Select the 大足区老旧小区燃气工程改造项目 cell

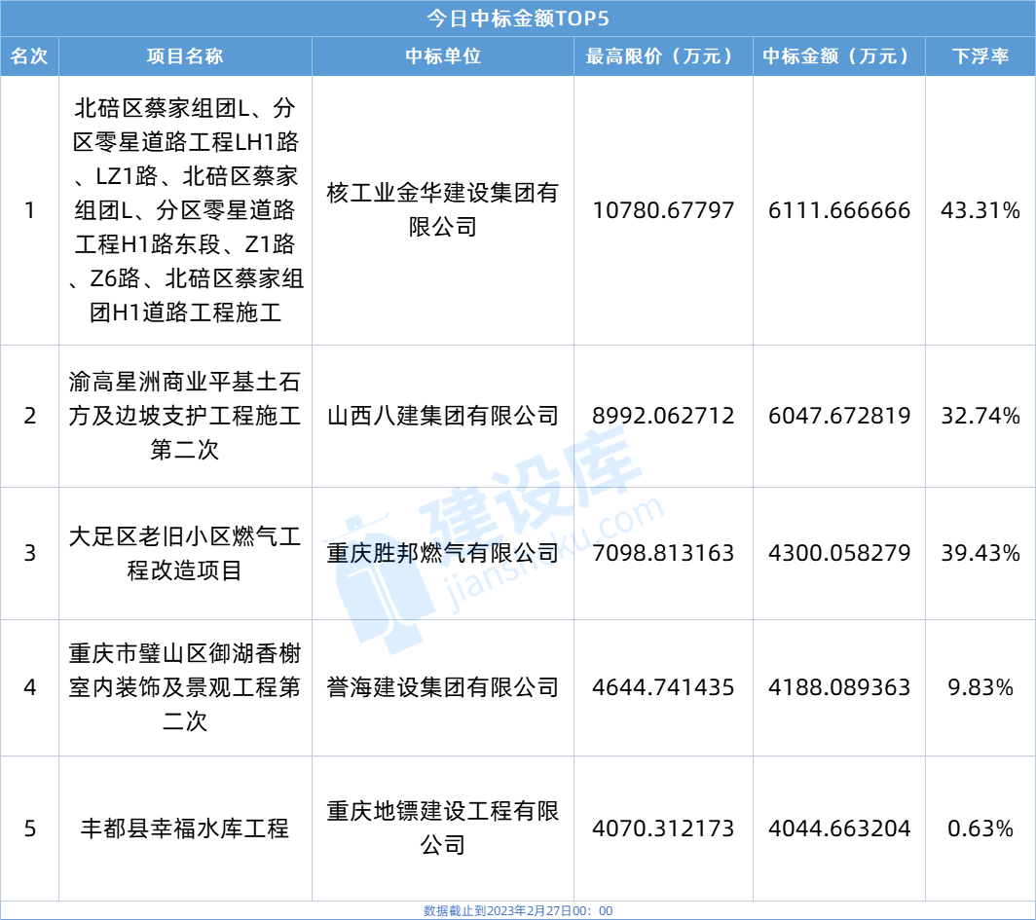185,553
